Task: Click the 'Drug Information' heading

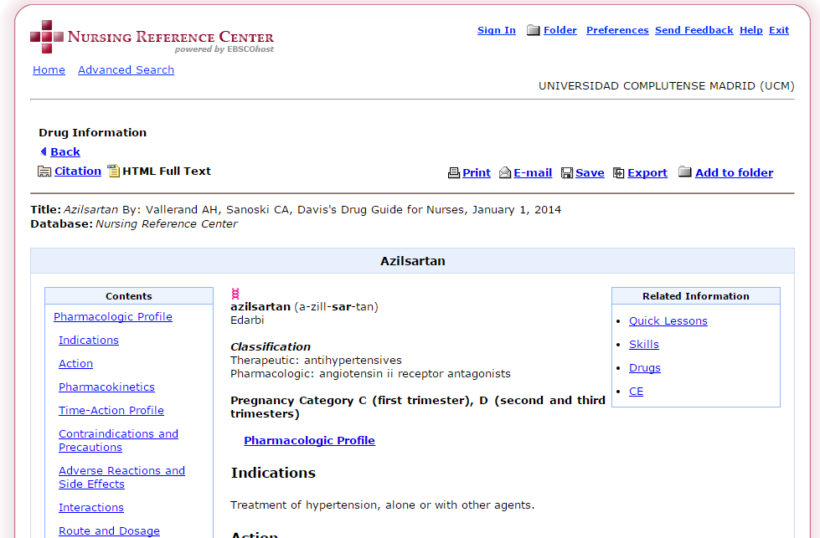Action: (93, 133)
